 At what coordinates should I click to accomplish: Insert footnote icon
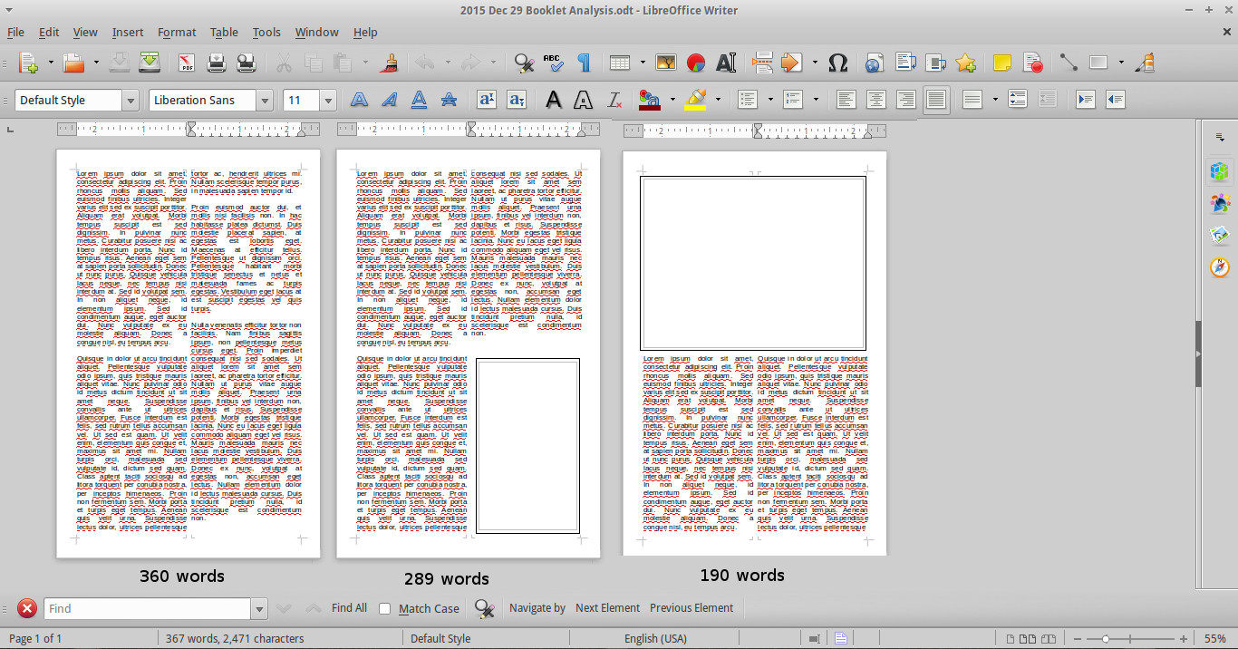coord(904,63)
